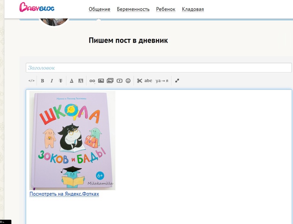Insert an image gallery
The width and height of the screenshot is (293, 224).
(x=110, y=81)
